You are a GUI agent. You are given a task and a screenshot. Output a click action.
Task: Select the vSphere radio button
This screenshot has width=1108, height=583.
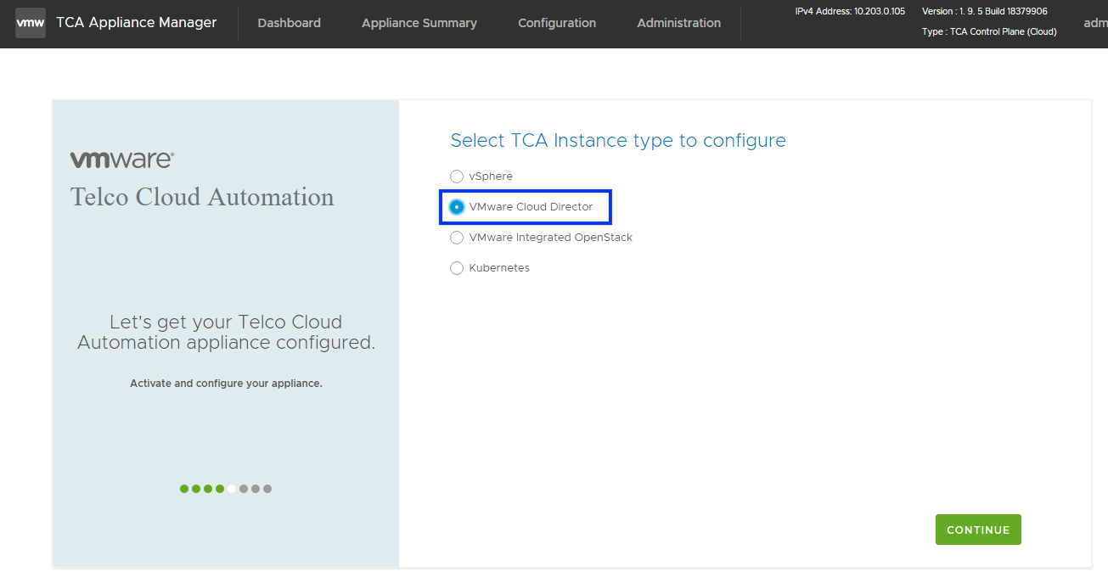click(x=457, y=177)
